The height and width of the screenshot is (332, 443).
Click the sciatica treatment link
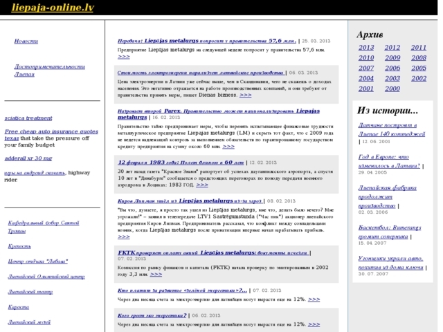tap(28, 118)
